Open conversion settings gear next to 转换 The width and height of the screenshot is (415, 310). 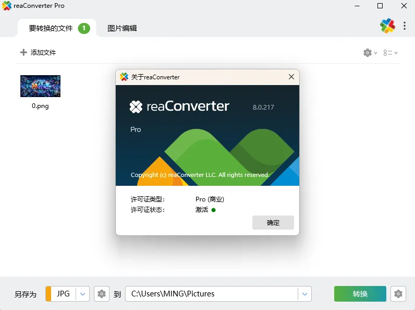tap(398, 294)
